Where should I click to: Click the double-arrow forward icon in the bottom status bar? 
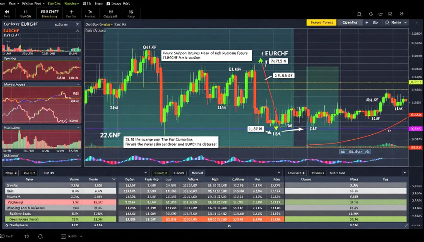coord(26,236)
